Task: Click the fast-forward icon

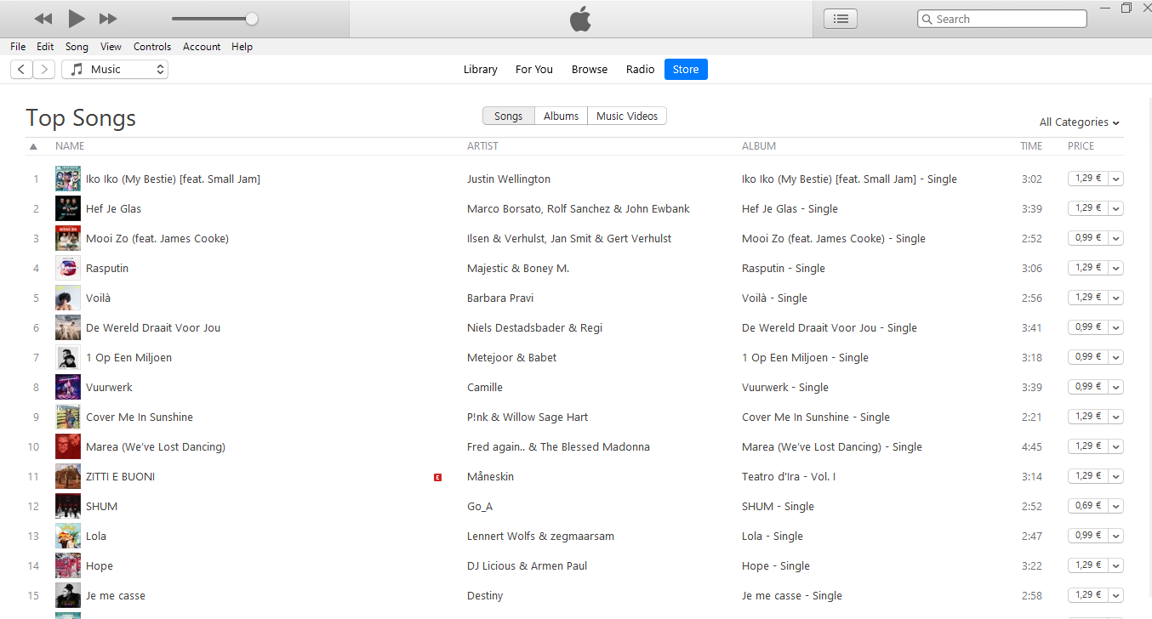Action: [x=107, y=18]
